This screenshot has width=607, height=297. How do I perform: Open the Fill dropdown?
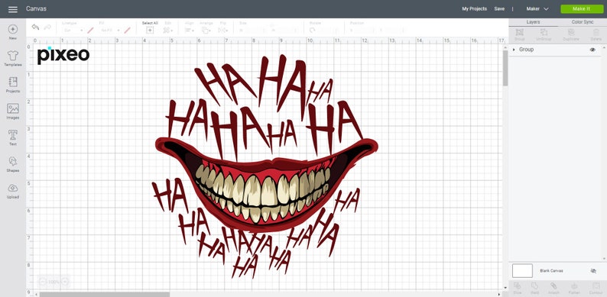tap(109, 31)
